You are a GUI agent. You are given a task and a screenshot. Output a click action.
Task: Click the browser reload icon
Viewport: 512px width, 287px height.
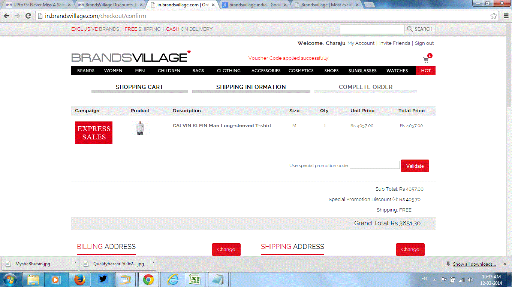(28, 16)
